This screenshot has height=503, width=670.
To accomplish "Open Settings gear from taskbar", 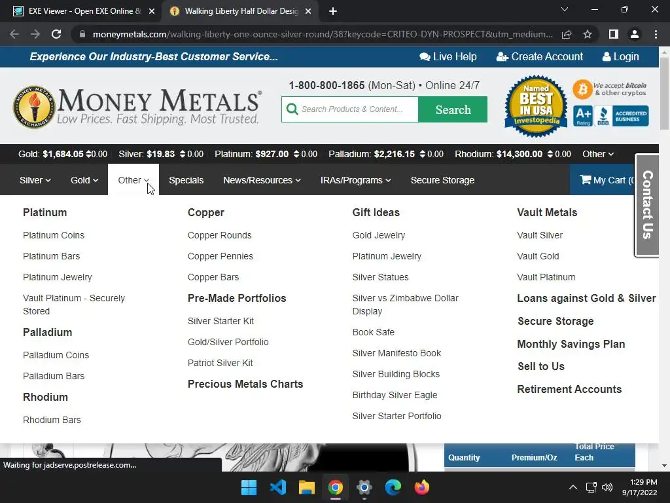I will [x=364, y=487].
